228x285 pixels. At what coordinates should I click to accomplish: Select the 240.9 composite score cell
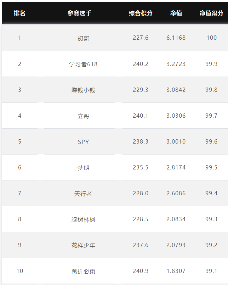click(141, 271)
